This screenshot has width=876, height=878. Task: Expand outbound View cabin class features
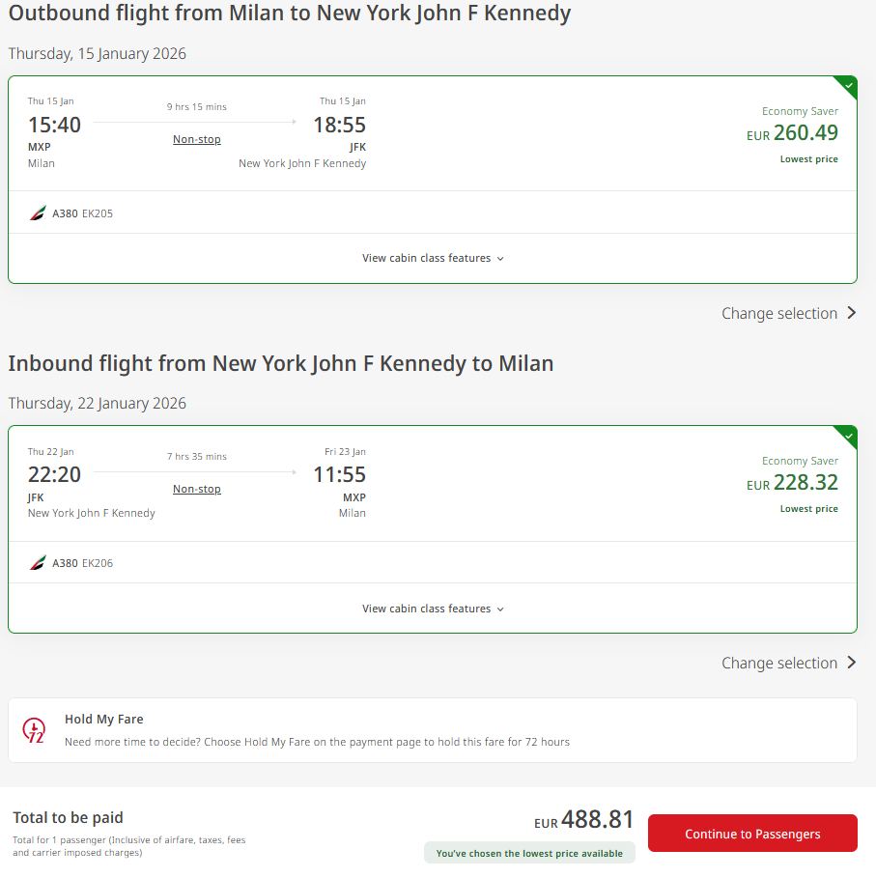433,258
